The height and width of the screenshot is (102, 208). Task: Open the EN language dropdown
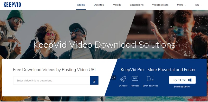tap(198, 5)
